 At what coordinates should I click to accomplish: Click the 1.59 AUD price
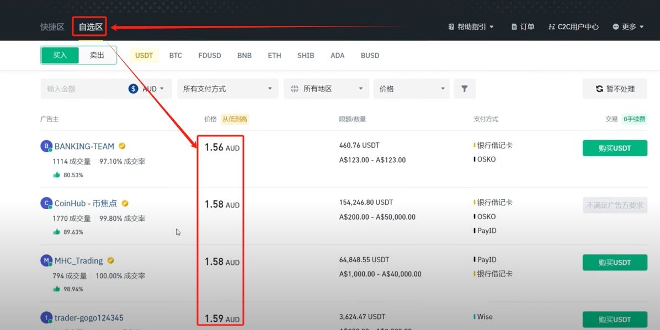click(x=222, y=318)
